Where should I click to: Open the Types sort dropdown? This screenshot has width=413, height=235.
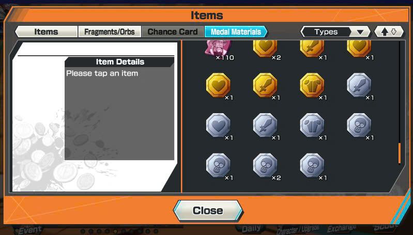pos(335,32)
